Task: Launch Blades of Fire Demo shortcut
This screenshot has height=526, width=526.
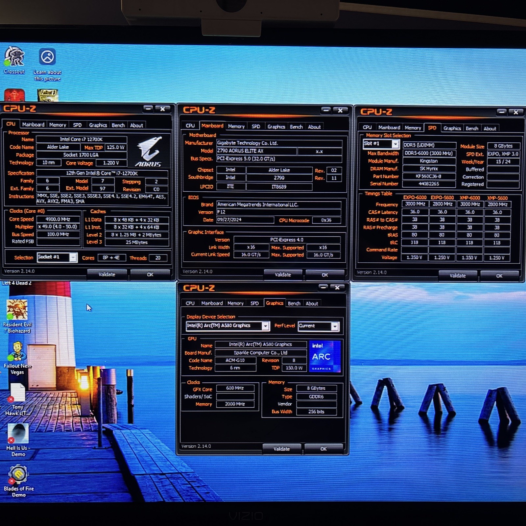Action: pyautogui.click(x=18, y=481)
